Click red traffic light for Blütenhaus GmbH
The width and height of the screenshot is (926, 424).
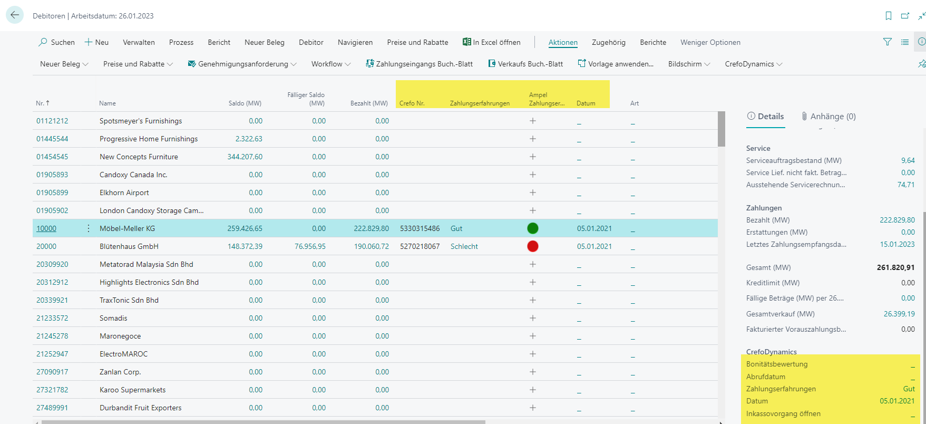click(x=533, y=246)
